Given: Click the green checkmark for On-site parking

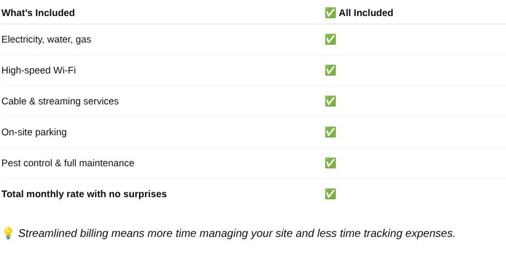Looking at the screenshot, I should tap(330, 132).
